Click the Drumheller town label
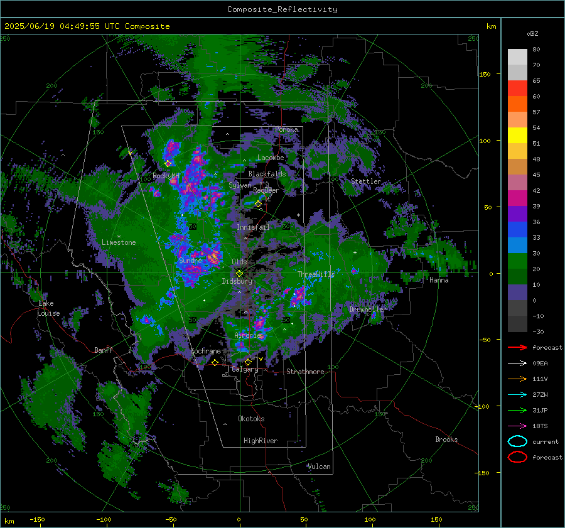 (367, 310)
